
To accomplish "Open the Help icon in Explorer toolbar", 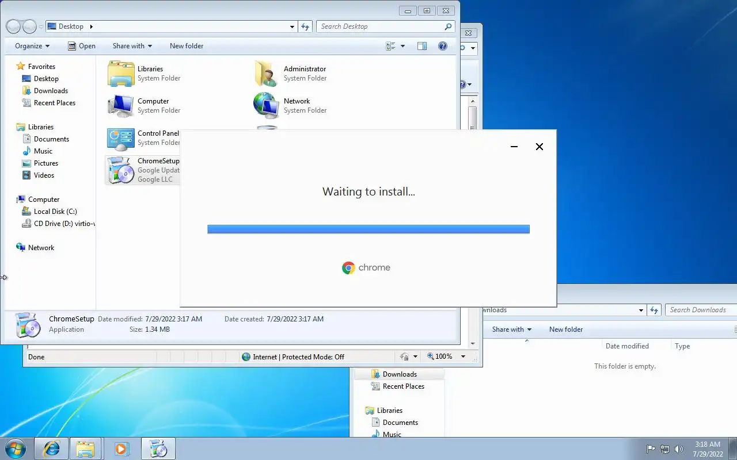I will (443, 46).
